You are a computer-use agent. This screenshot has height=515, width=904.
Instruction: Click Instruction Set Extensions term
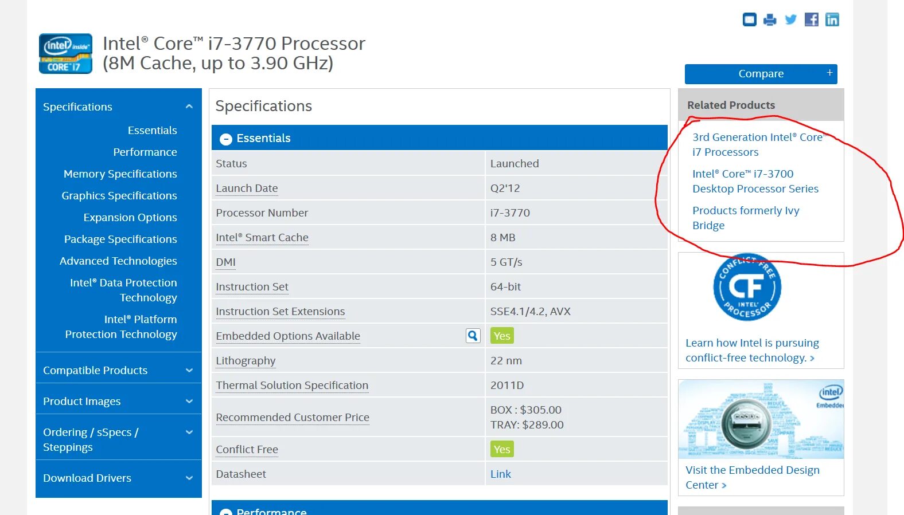click(280, 312)
